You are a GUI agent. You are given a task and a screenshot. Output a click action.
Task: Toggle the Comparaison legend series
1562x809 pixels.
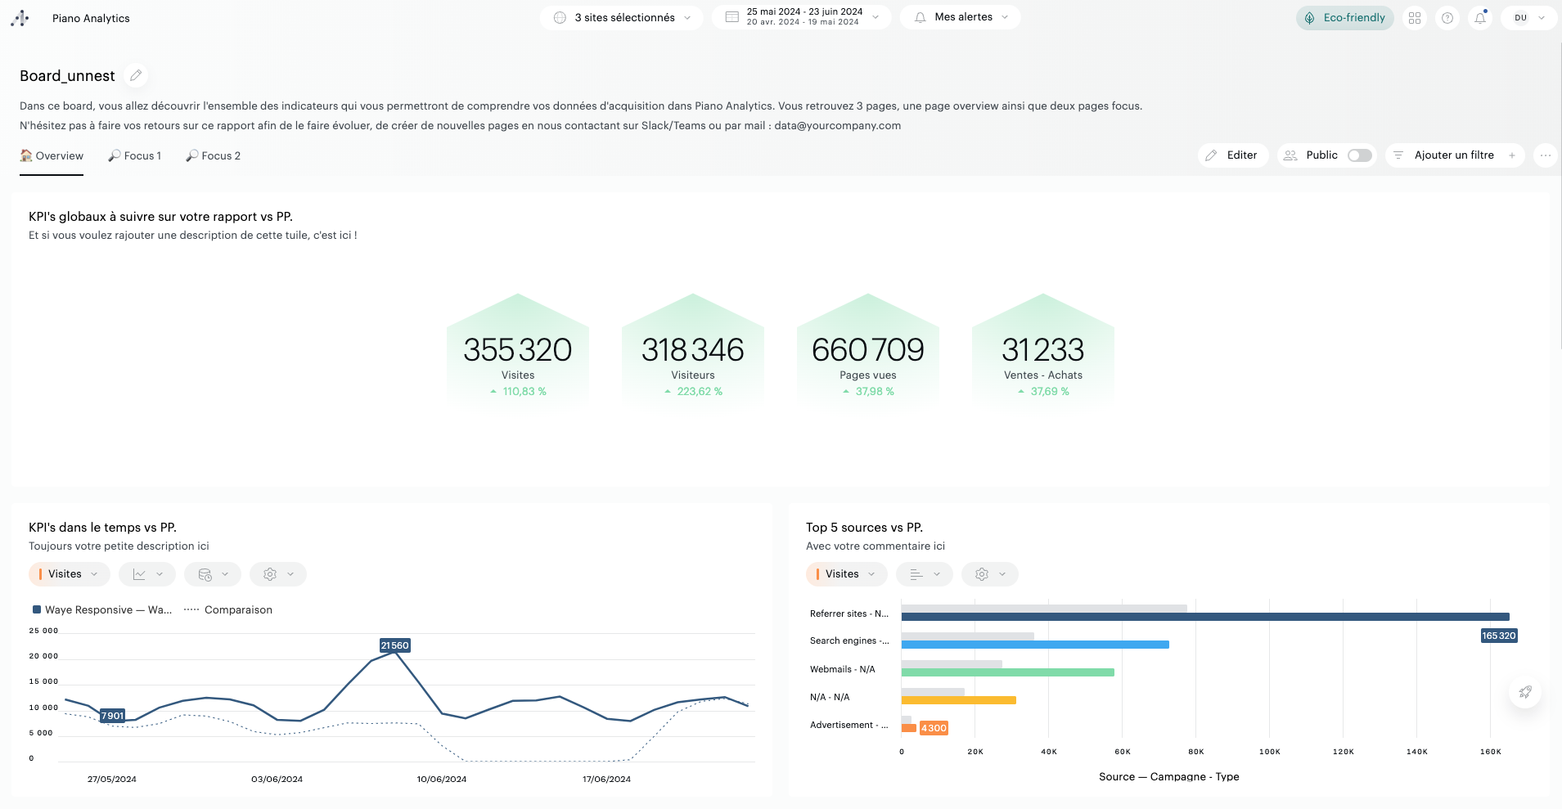coord(228,610)
